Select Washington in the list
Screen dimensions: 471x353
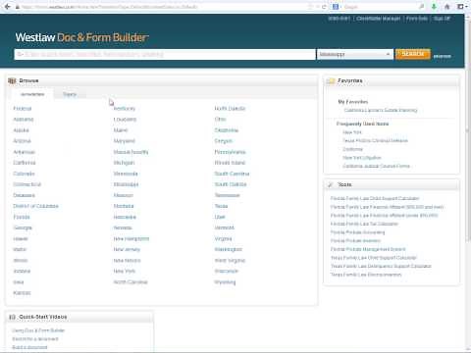pyautogui.click(x=229, y=249)
